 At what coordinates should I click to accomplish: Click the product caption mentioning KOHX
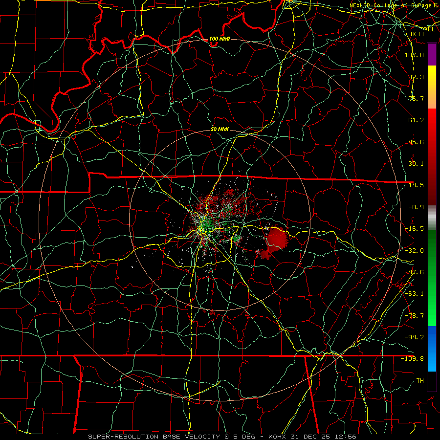tap(222, 437)
